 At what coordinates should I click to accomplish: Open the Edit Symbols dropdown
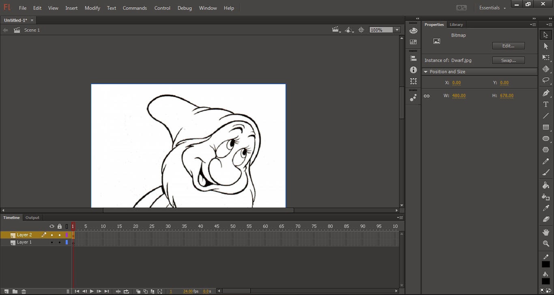coord(349,30)
